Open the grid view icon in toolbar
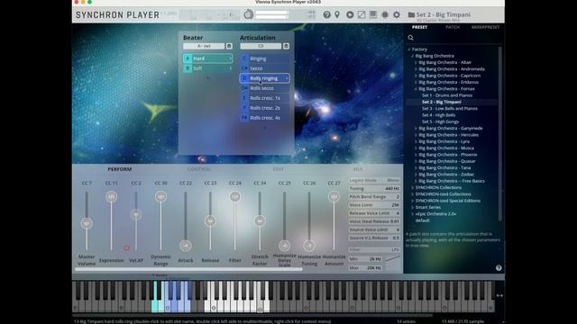 pos(373,14)
